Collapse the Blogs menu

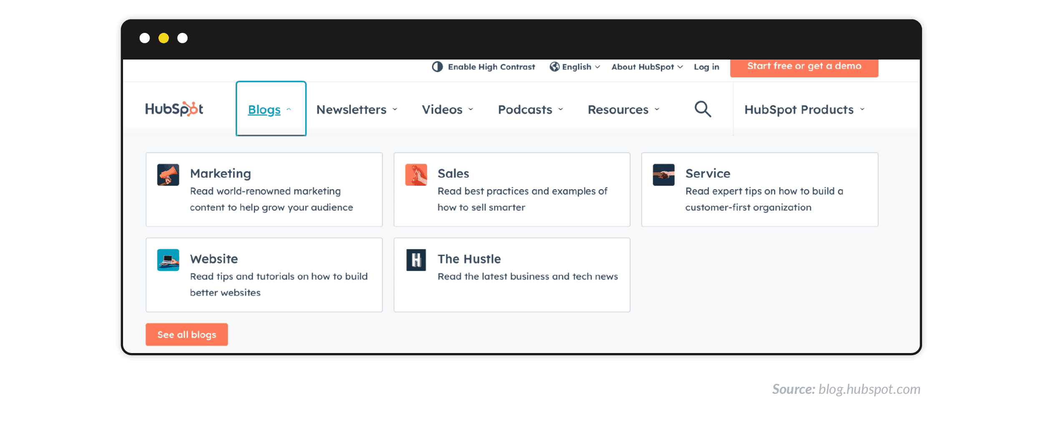(x=271, y=109)
